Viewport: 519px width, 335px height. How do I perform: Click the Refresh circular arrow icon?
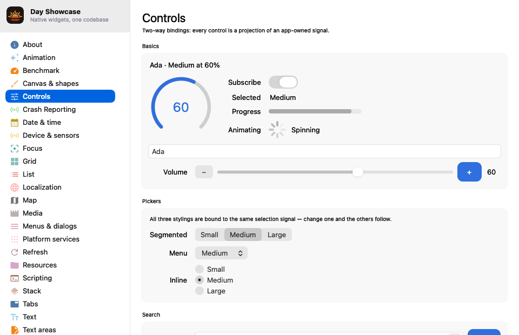15,252
